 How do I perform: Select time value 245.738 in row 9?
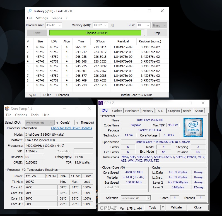tap(81, 85)
